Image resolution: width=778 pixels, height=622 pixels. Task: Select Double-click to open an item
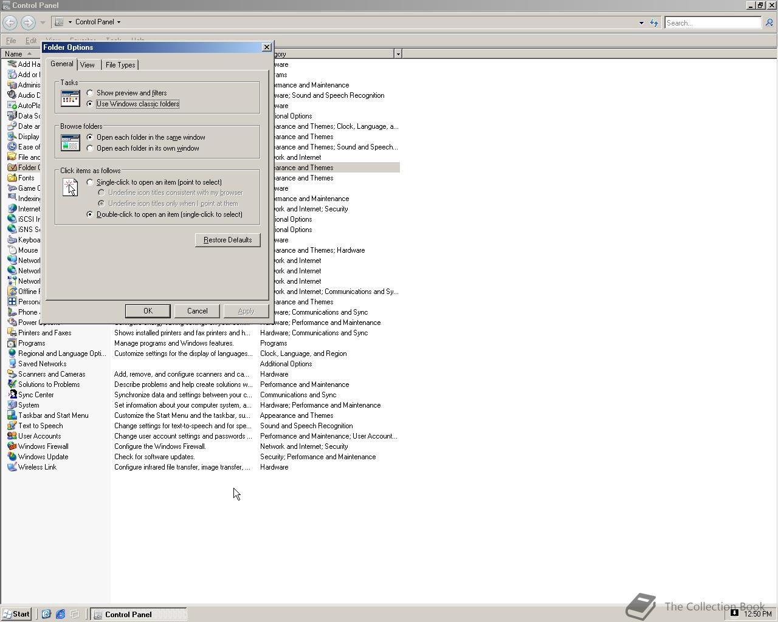click(90, 214)
